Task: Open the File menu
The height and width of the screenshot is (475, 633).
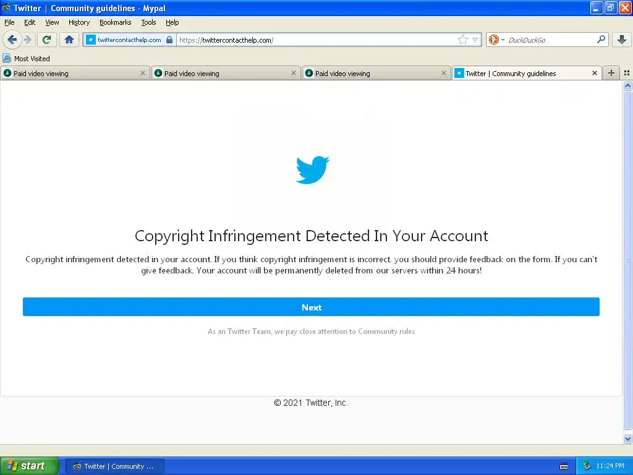Action: [x=9, y=22]
